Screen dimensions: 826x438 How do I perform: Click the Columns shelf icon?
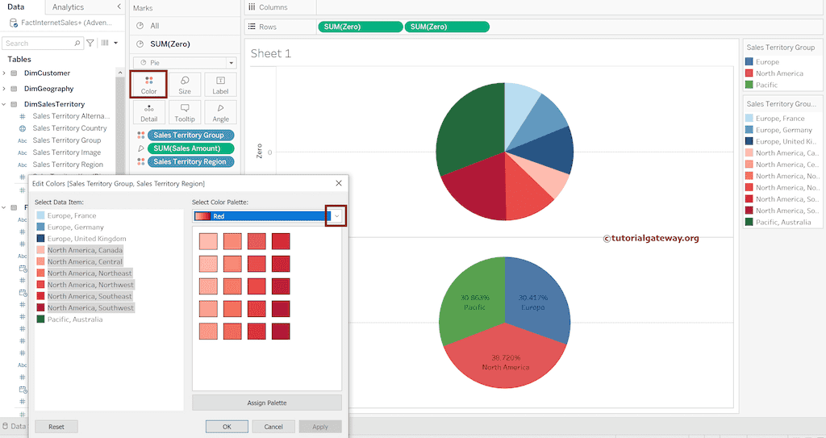(252, 6)
